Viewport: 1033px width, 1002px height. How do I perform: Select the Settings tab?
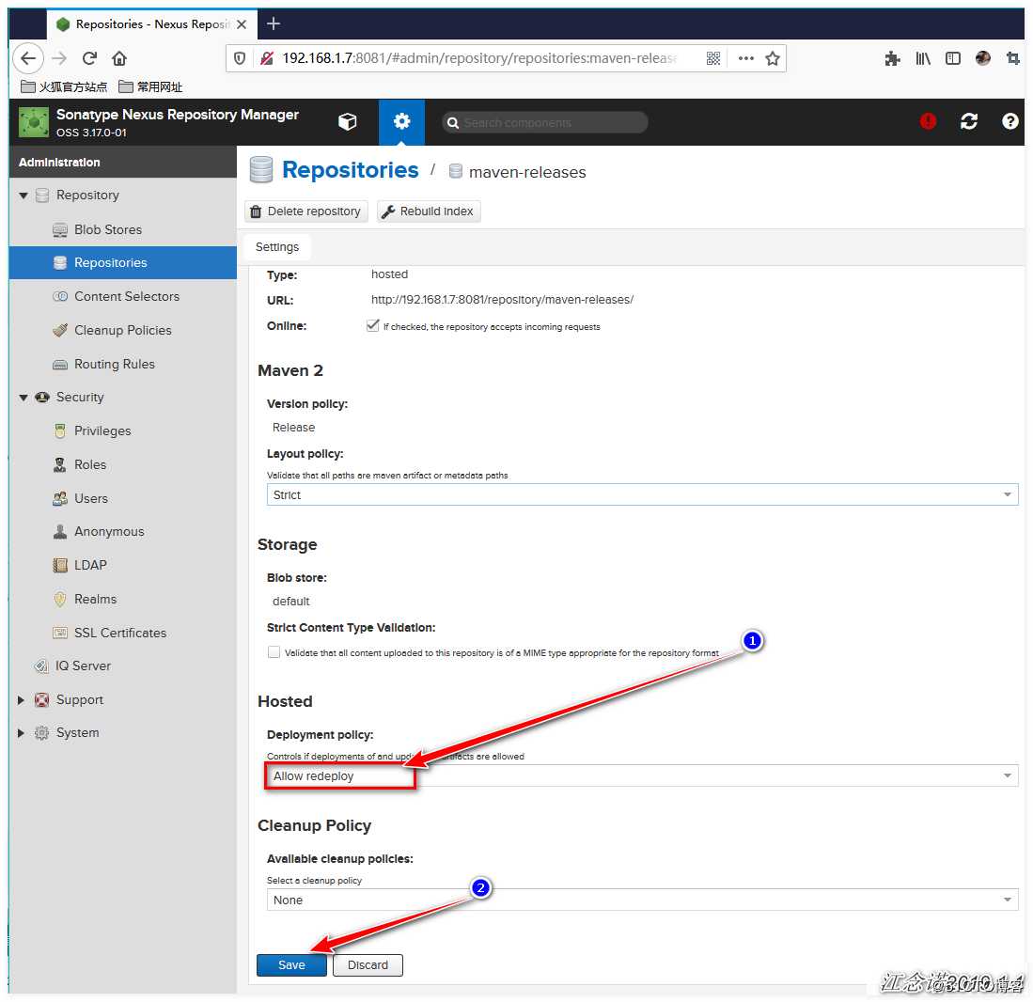click(x=276, y=247)
